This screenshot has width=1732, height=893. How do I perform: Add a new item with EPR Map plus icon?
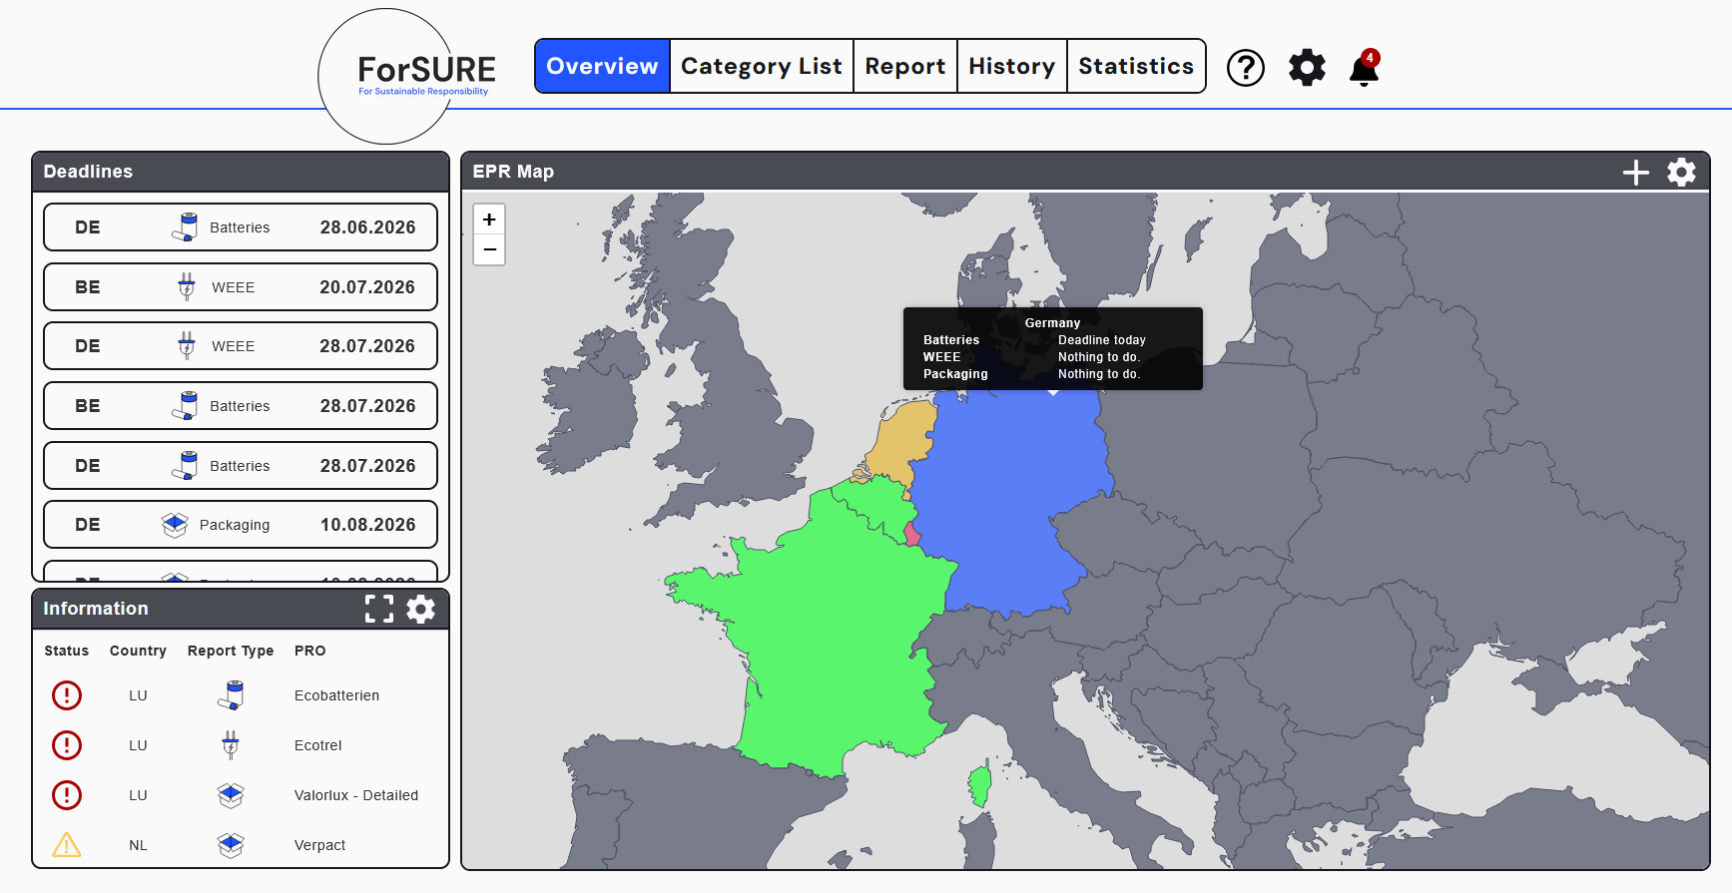(1635, 173)
